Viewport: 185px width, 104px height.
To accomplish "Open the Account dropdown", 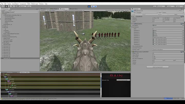I will tap(161, 6).
